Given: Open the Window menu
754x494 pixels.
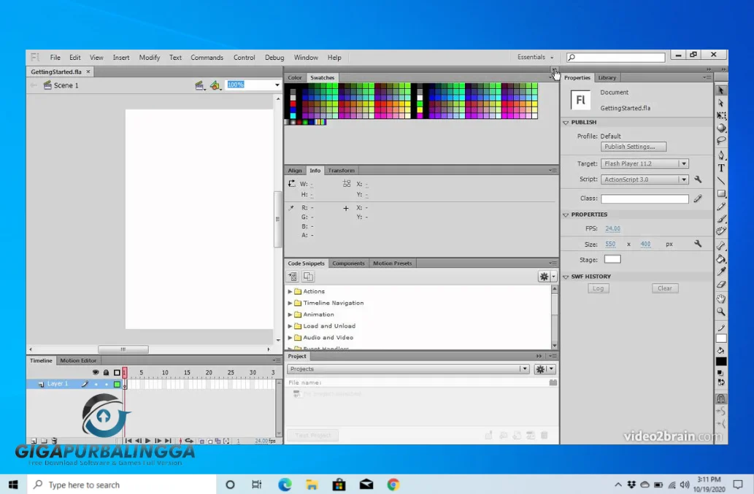Looking at the screenshot, I should pyautogui.click(x=306, y=57).
